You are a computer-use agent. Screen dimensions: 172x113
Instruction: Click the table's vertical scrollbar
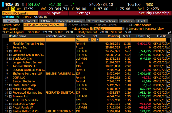(x=171, y=74)
